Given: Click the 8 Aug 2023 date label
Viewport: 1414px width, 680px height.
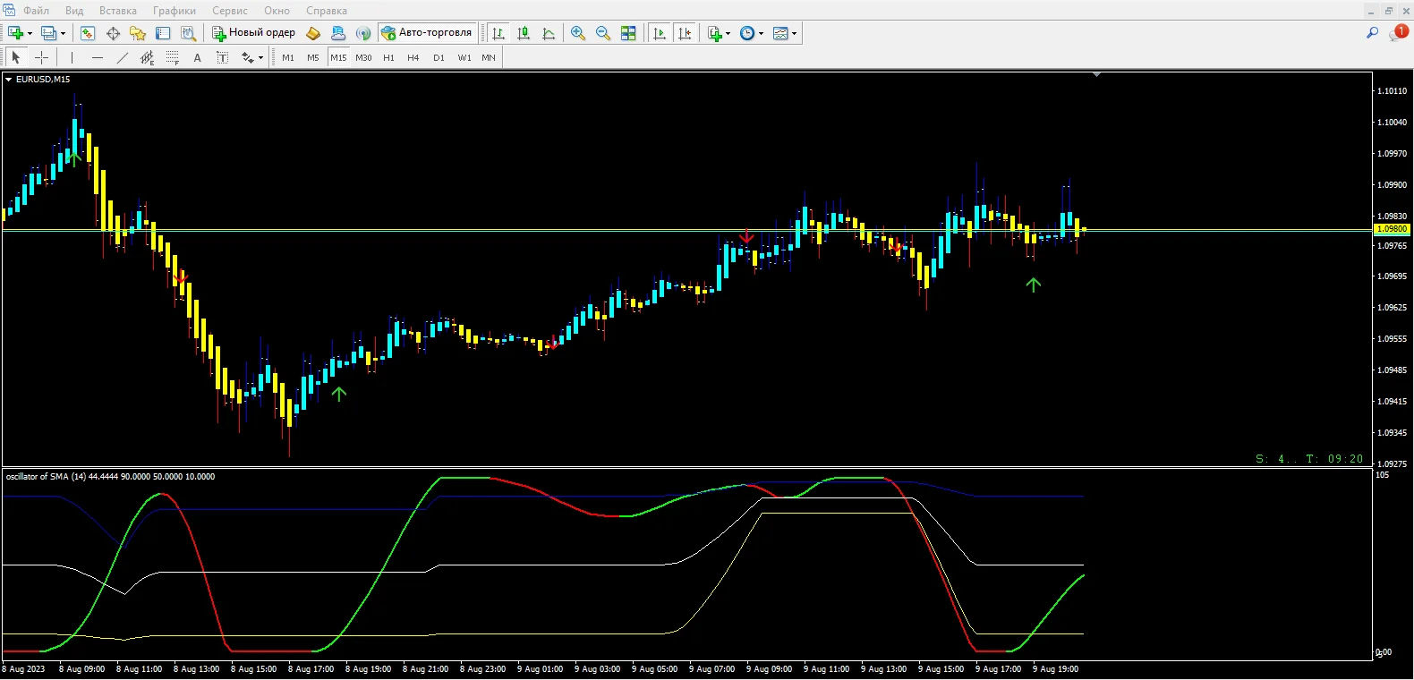Looking at the screenshot, I should [23, 669].
